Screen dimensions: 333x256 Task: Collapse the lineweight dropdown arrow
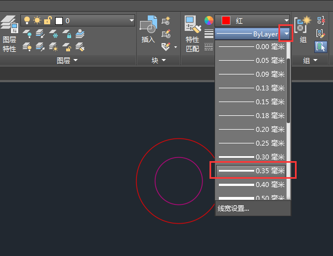click(287, 34)
